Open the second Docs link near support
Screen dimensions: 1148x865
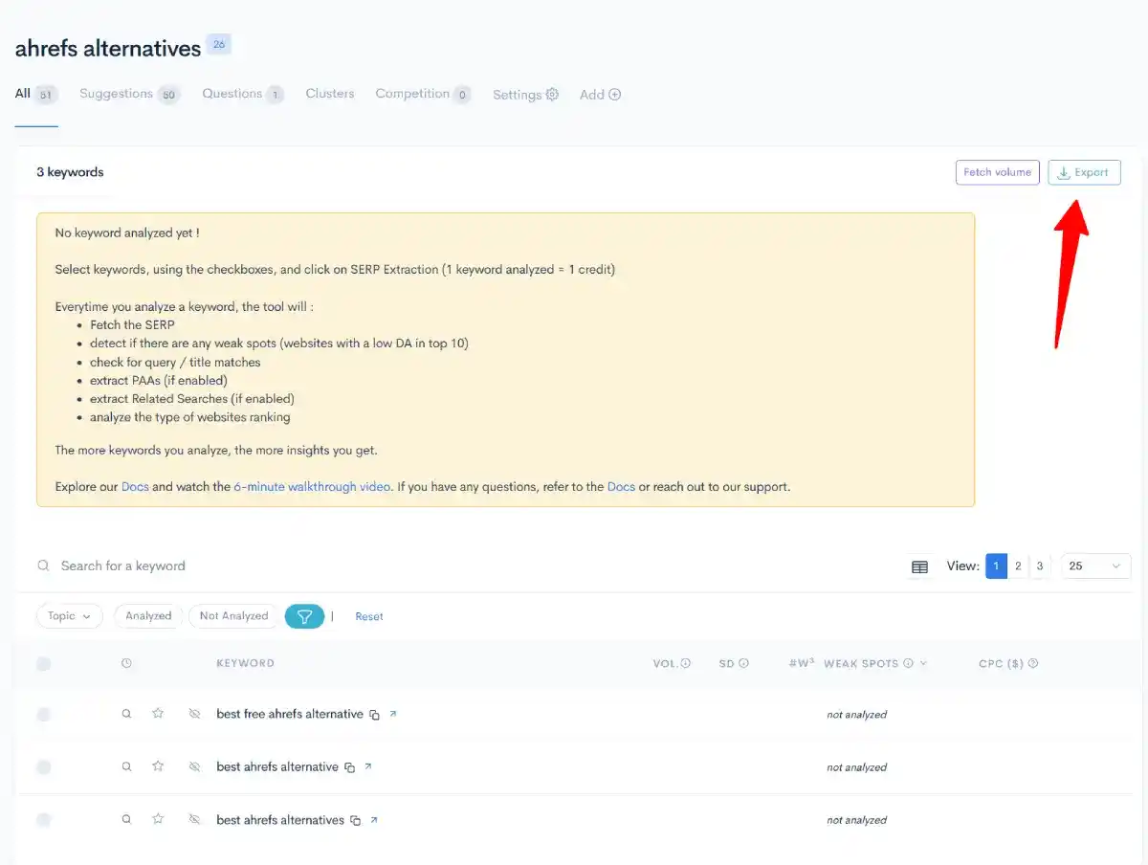[621, 486]
